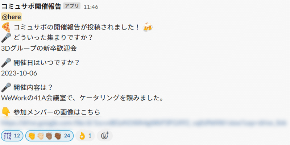The height and width of the screenshot is (145, 290).
Task: Click microphone emoji beside 開催日はいつですか
Action: (x=6, y=62)
